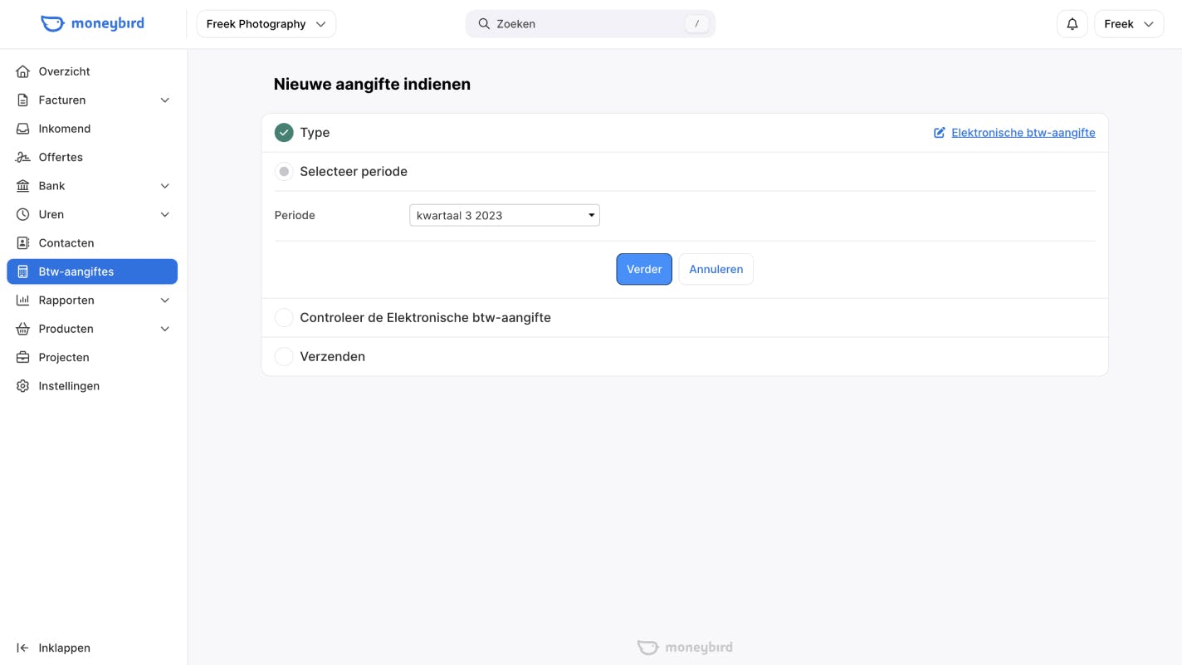Expand the Facturen submenu chevron
Image resolution: width=1182 pixels, height=665 pixels.
(165, 100)
